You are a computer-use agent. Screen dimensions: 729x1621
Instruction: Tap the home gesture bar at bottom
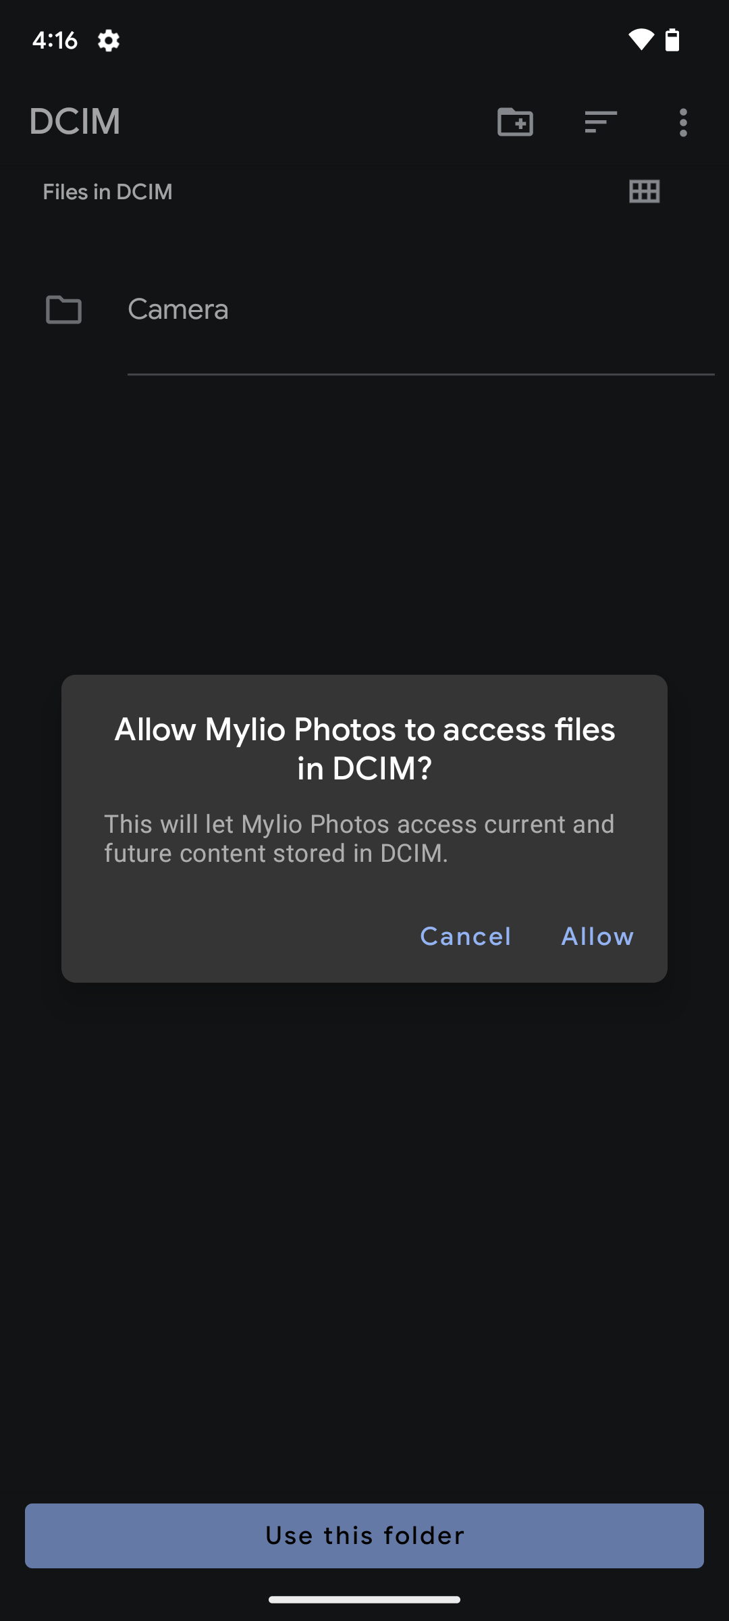364,1599
